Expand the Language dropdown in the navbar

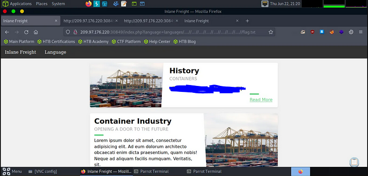[x=55, y=52]
